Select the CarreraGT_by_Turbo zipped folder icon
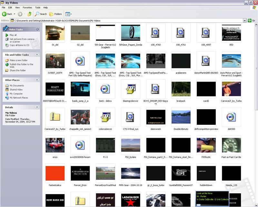The width and height of the screenshot is (258, 207). click(x=55, y=117)
